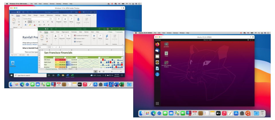The height and width of the screenshot is (120, 275).
Task: Expand the Styles gallery in Word
Action: pos(65,20)
